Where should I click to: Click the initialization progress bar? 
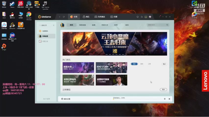137,99
